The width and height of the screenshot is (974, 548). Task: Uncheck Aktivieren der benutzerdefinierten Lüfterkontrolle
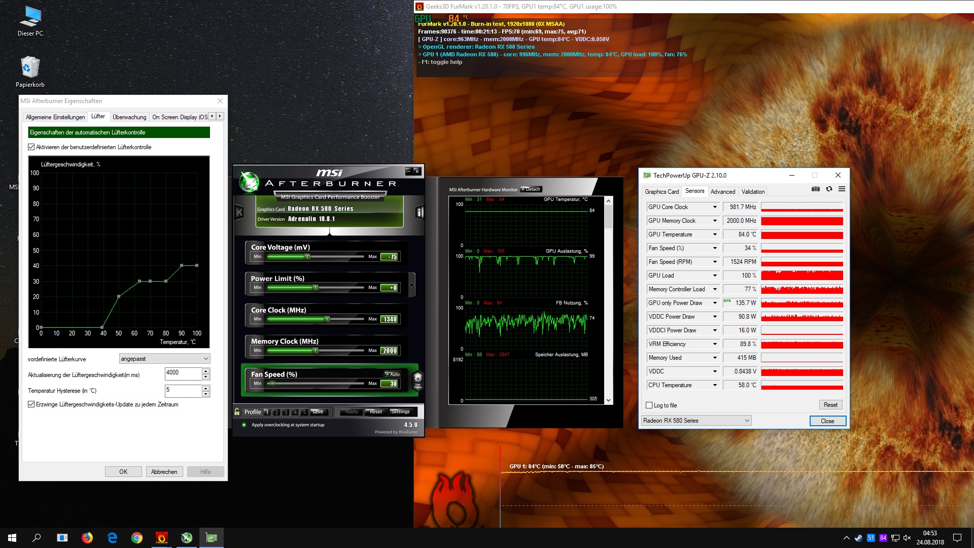pyautogui.click(x=31, y=147)
